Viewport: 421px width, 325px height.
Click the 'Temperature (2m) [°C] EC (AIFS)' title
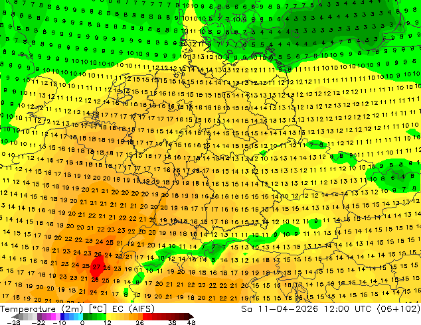[x=77, y=309]
